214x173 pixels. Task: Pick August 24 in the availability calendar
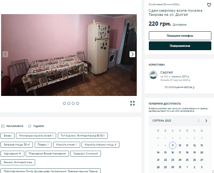coord(180,160)
